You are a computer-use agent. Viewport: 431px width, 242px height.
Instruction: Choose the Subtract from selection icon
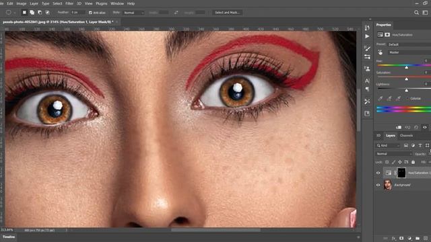(x=40, y=12)
